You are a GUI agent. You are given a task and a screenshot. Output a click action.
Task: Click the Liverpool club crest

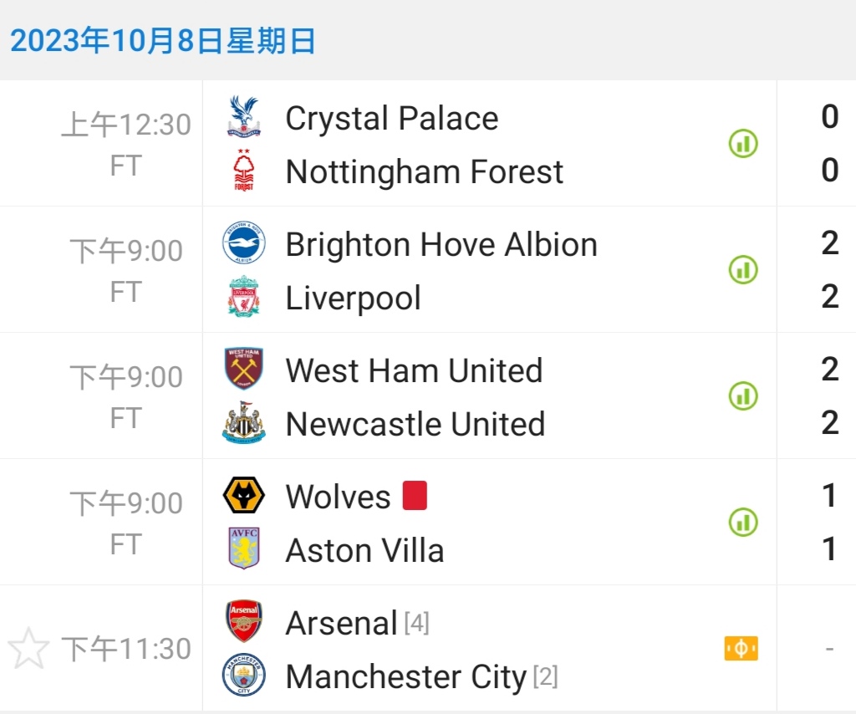244,297
